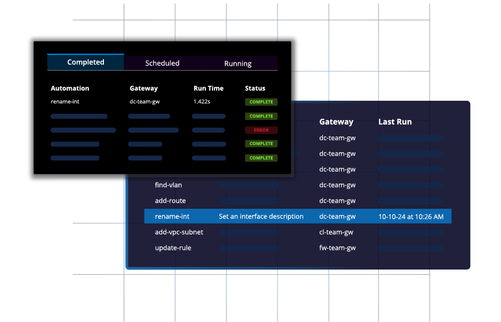Open the Scheduled tab
Image resolution: width=501 pixels, height=322 pixels.
click(162, 63)
